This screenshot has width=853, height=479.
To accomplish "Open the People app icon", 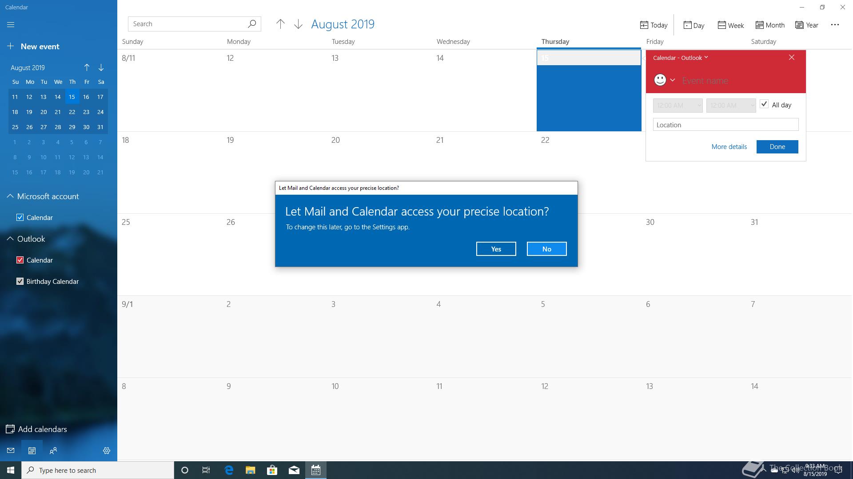I will pyautogui.click(x=53, y=451).
